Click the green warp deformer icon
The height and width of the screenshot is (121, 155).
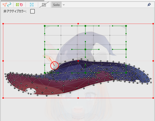click(17, 5)
